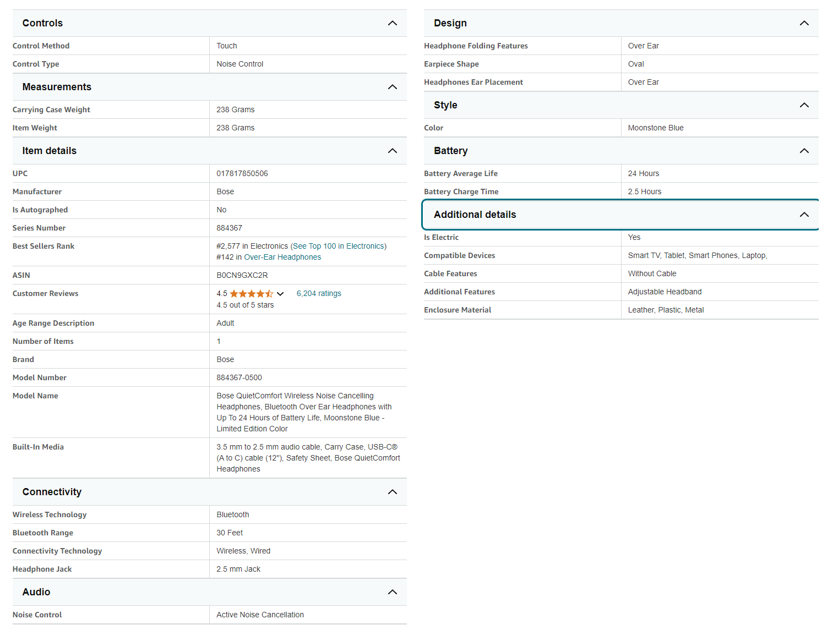This screenshot has width=822, height=630.
Task: Click the Number of Items value 1
Action: tap(219, 341)
